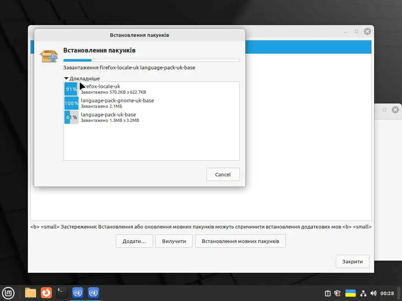The image size is (402, 301).
Task: Click the dialog title bar 'Встановлення пакунків'
Action: tap(139, 35)
